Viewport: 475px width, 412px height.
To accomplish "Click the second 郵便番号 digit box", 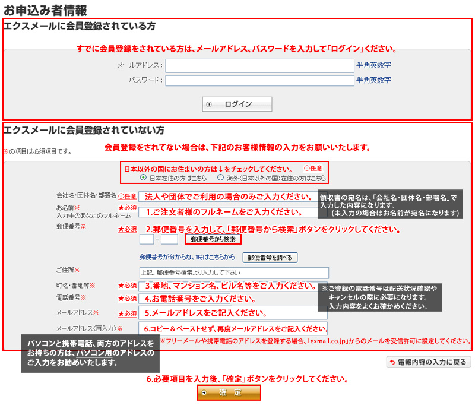I will [x=169, y=240].
